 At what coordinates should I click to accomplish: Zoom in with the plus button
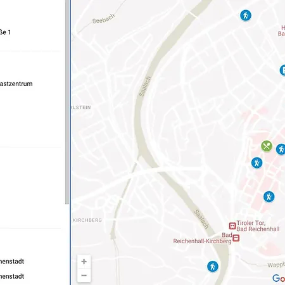(x=84, y=262)
